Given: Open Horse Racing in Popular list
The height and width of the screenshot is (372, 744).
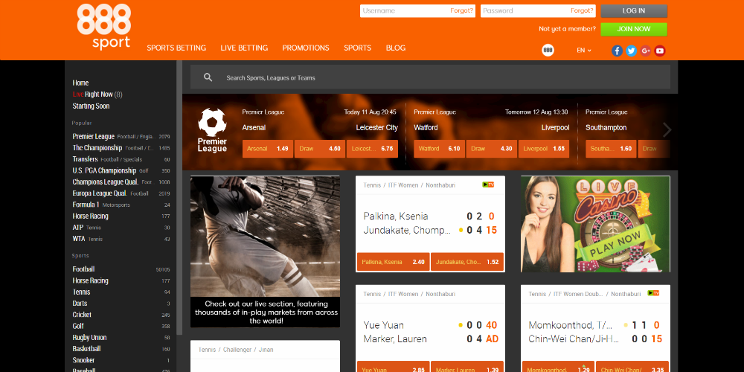Looking at the screenshot, I should (x=121, y=216).
